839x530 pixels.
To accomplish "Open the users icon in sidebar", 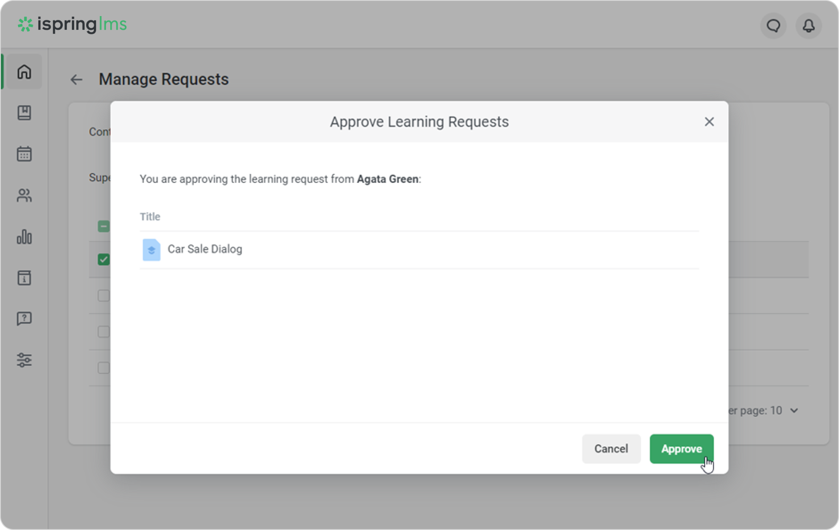I will coord(24,195).
